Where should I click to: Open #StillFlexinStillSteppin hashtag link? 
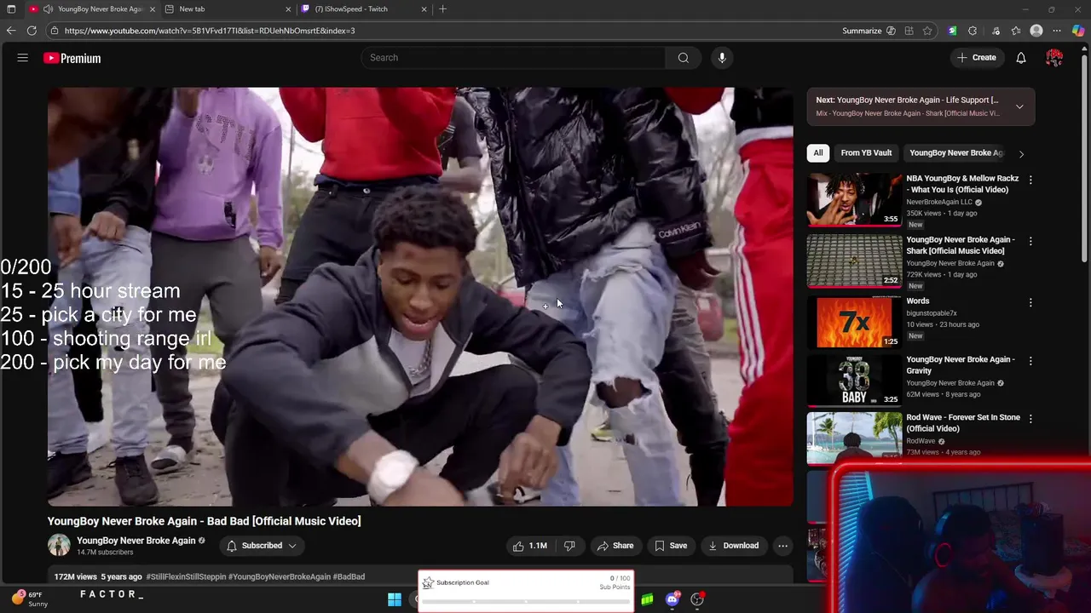click(186, 576)
